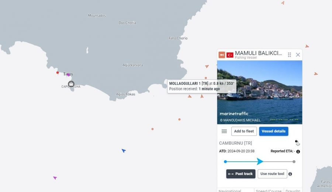Select orange vessel arrow at far right edge
The image size is (332, 192).
click(316, 74)
